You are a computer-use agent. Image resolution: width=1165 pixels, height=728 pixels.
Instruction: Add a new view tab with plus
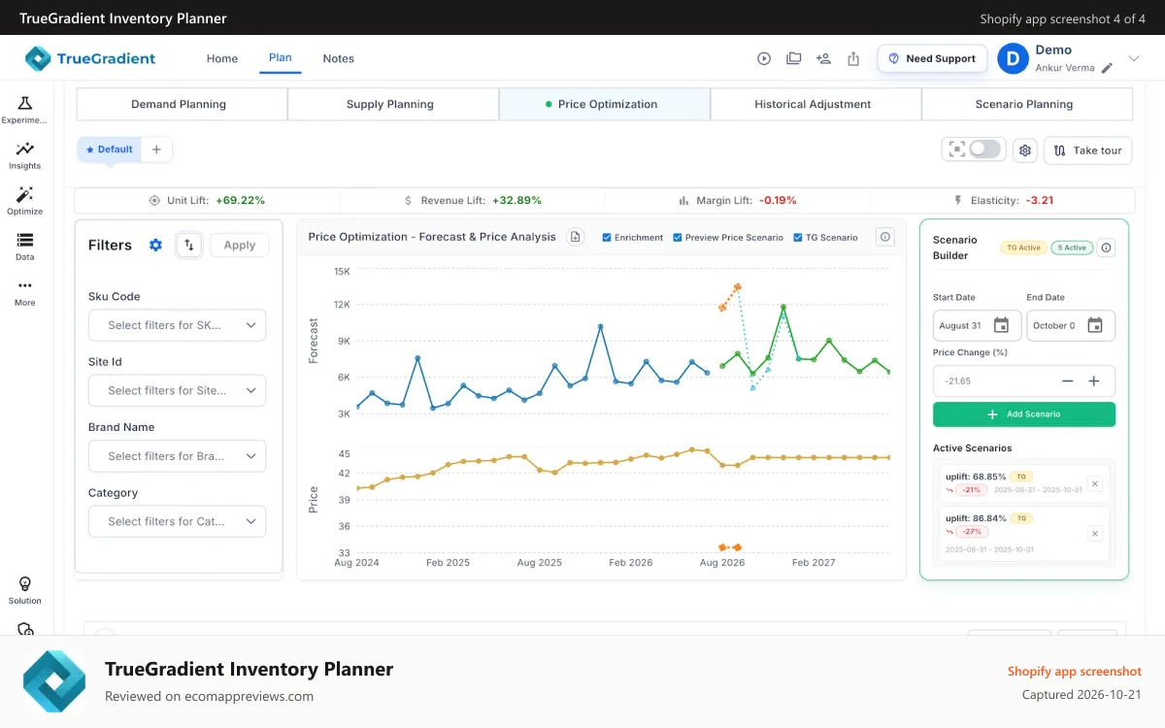[156, 149]
